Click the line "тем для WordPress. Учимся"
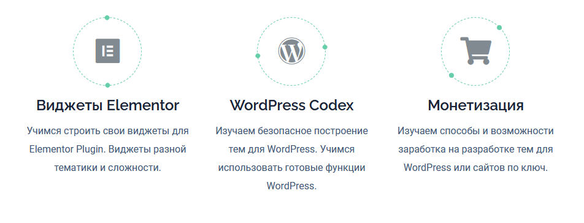Image resolution: width=584 pixels, height=223 pixels. pos(291,149)
